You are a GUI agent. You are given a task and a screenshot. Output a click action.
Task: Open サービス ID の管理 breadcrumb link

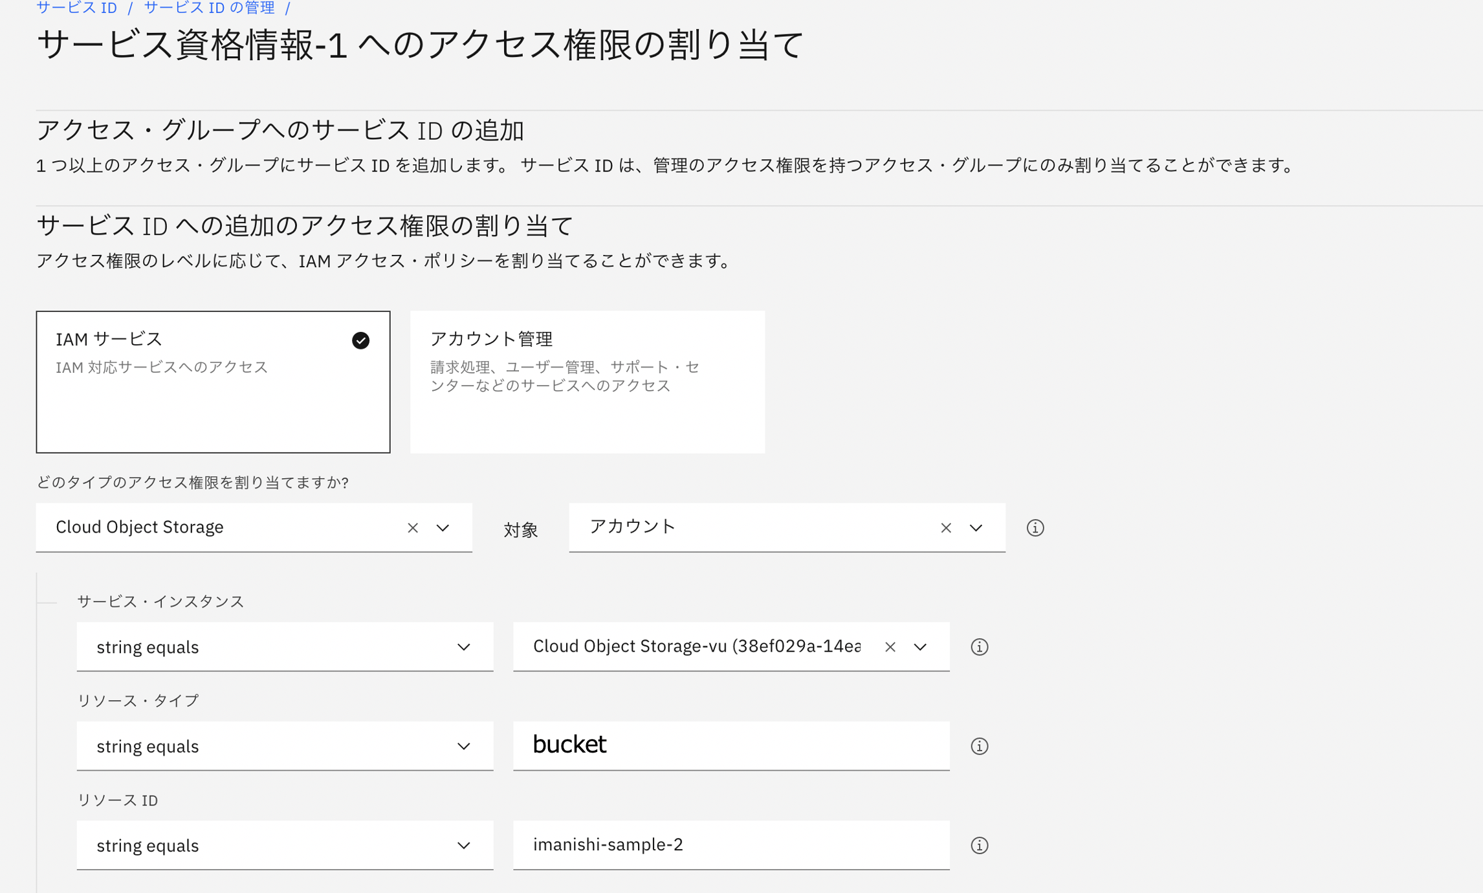[209, 8]
